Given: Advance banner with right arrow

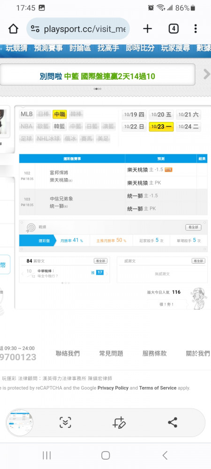Looking at the screenshot, I should tap(206, 74).
